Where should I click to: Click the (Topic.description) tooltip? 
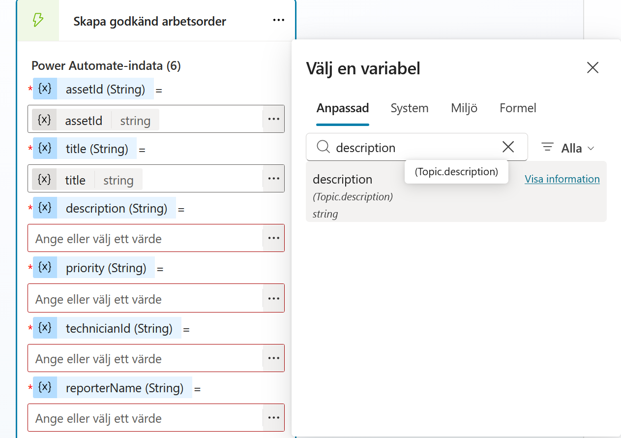click(x=456, y=172)
